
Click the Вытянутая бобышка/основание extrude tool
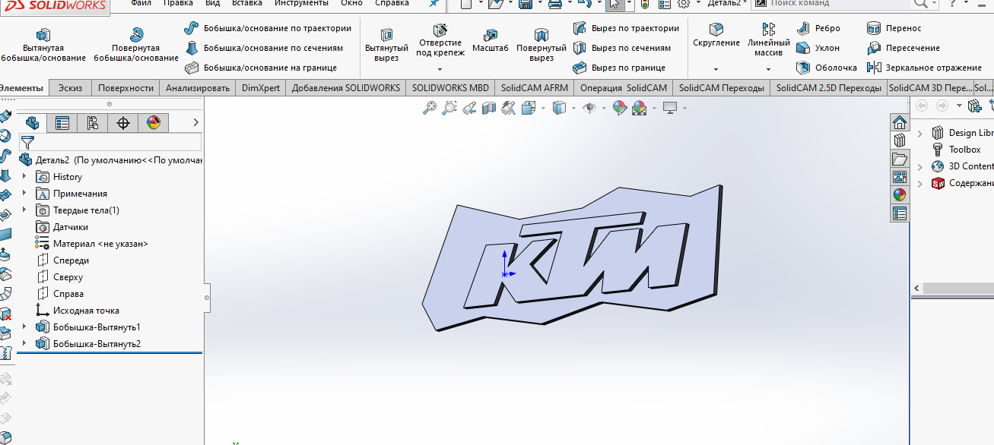tap(43, 44)
